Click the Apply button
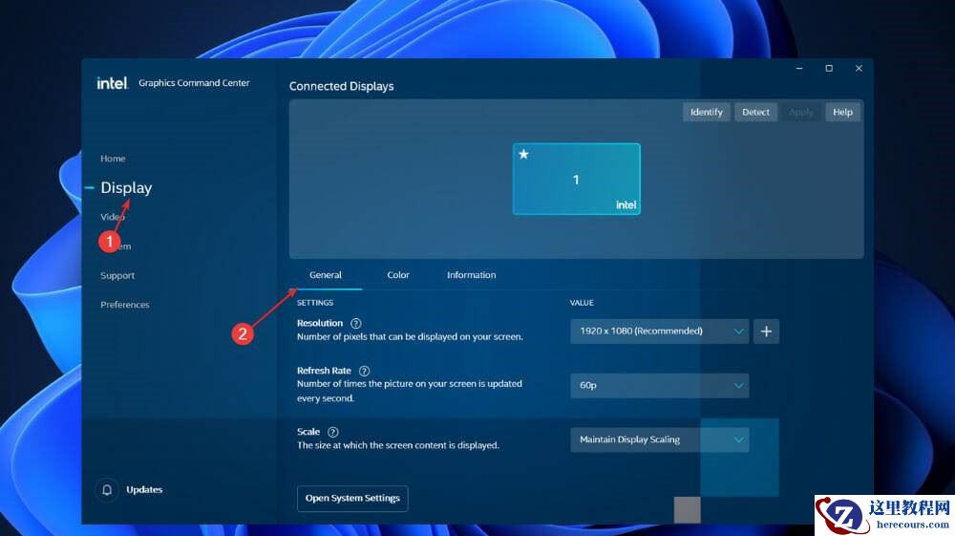Image resolution: width=955 pixels, height=536 pixels. click(801, 112)
